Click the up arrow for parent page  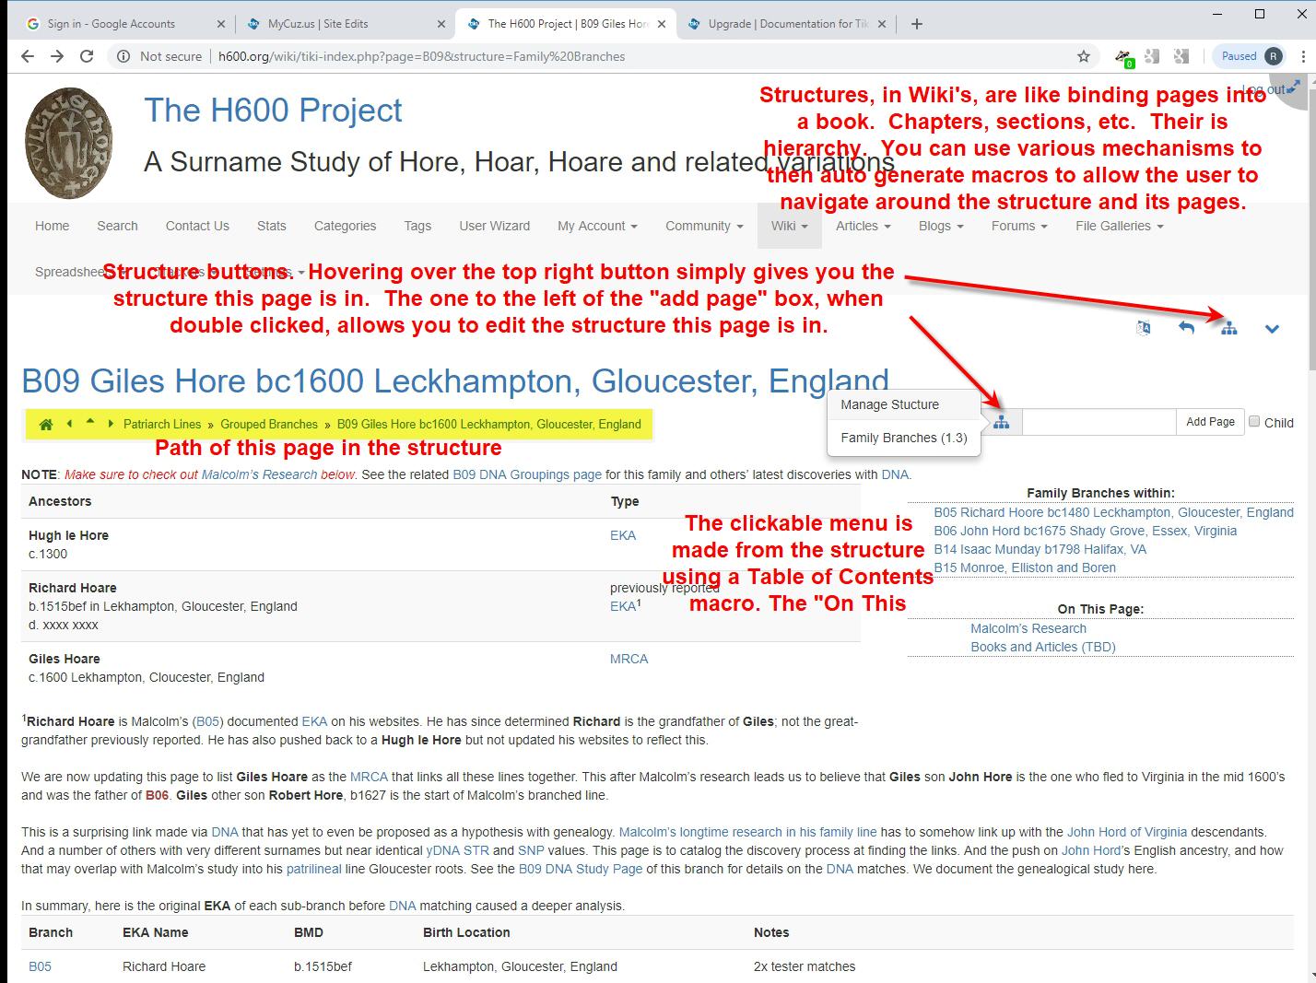(x=90, y=423)
